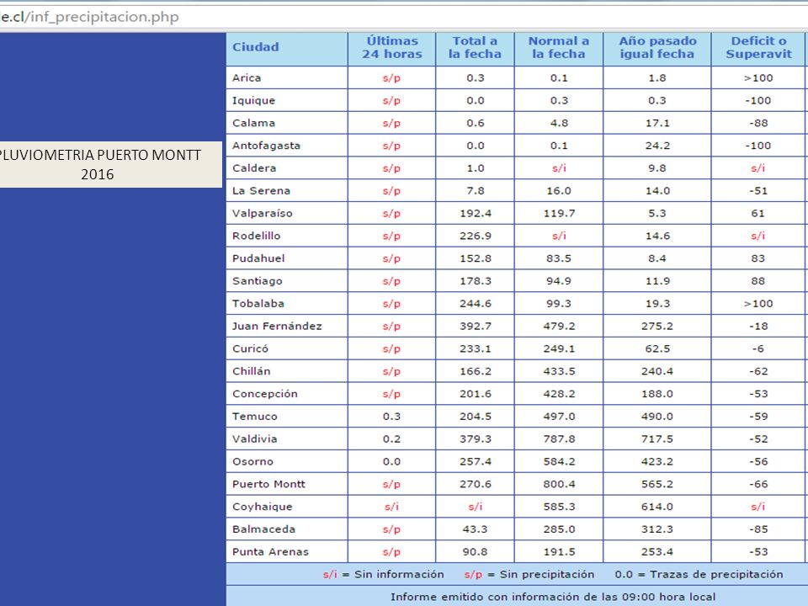Click Puerto Montt total 270.6
This screenshot has width=808, height=606.
(x=475, y=485)
